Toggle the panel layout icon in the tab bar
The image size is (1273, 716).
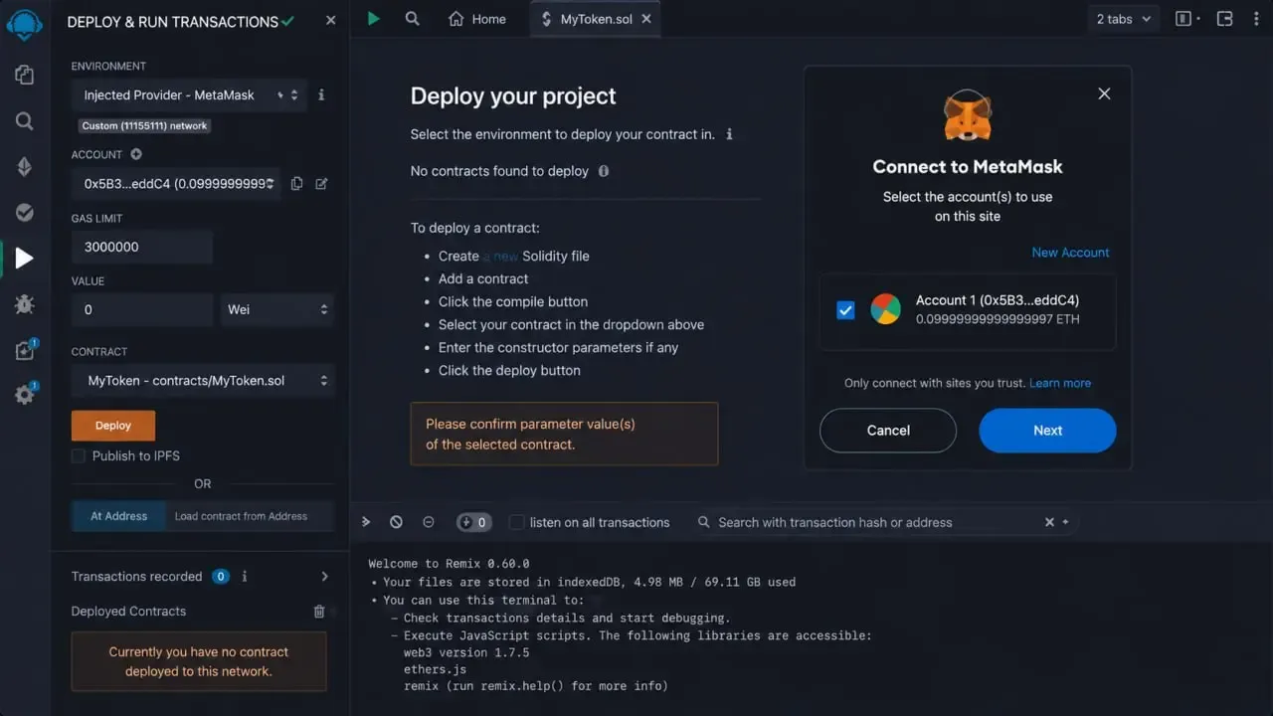(x=1183, y=19)
